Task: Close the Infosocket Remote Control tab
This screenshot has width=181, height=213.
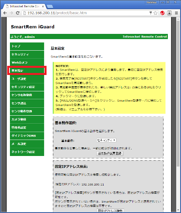Action: tap(43, 6)
